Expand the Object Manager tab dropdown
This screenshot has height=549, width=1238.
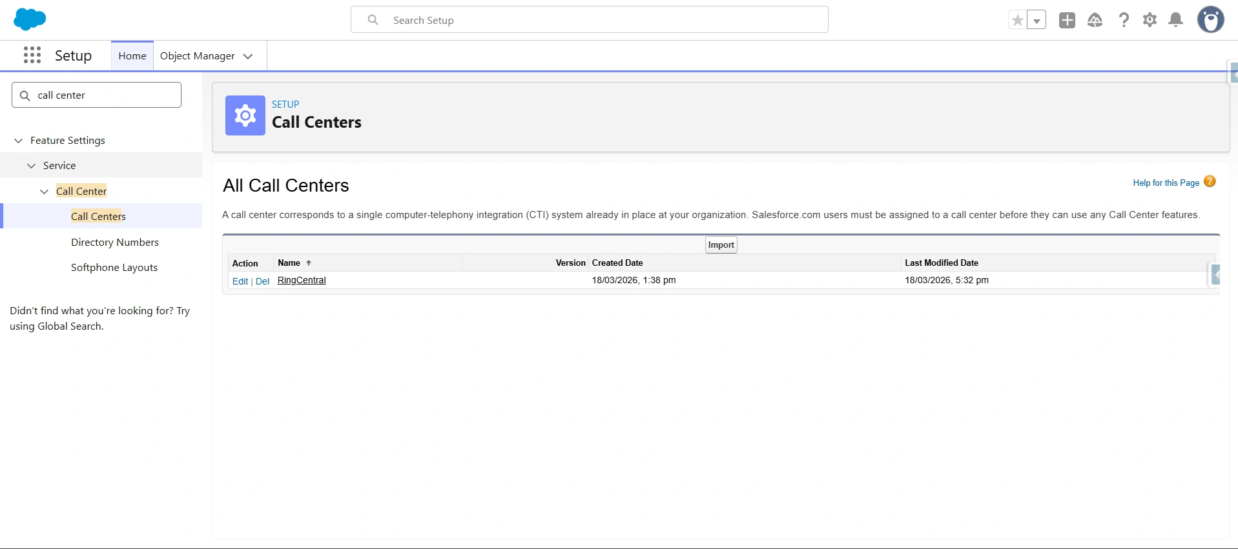pyautogui.click(x=248, y=56)
